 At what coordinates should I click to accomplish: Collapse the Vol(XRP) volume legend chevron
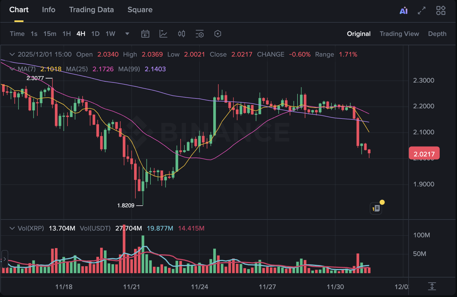pyautogui.click(x=12, y=228)
